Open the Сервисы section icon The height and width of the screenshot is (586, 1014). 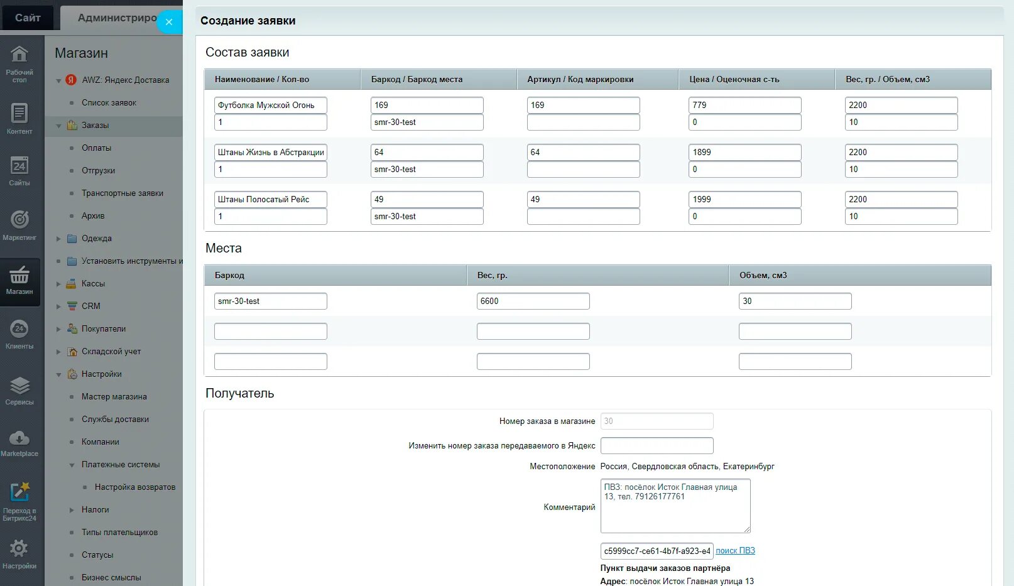pos(19,385)
